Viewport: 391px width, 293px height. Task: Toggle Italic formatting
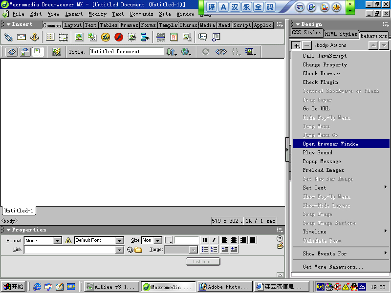(x=214, y=240)
